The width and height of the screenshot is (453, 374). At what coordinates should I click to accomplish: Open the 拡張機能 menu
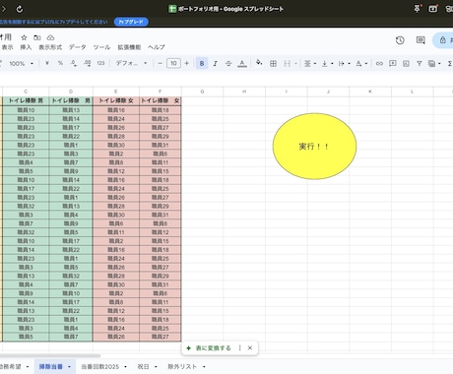(129, 47)
